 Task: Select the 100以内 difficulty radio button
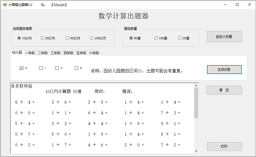point(98,38)
